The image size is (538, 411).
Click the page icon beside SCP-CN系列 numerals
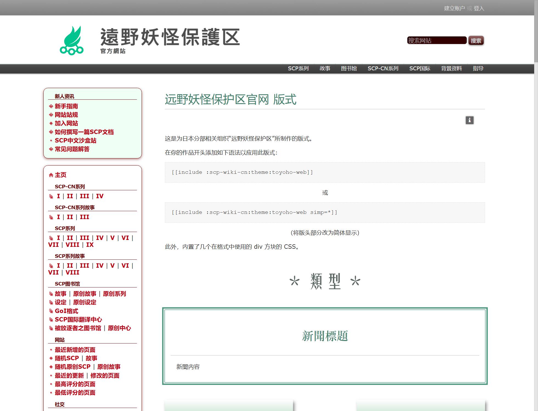click(x=51, y=196)
